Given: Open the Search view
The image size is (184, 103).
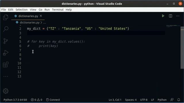Looking at the screenshot, I should [6, 29].
